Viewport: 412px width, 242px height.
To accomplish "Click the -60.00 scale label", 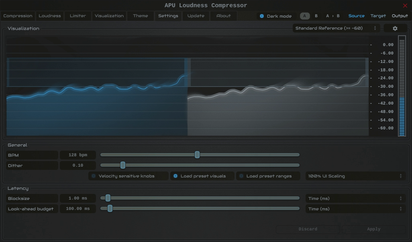I will [x=385, y=128].
